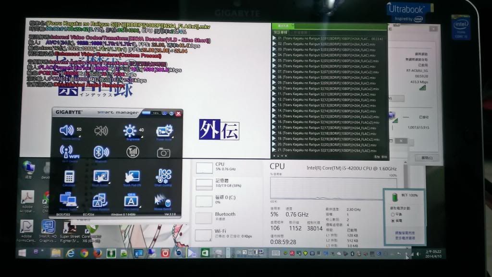
Task: Open the Brightness sun icon
Action: [130, 131]
